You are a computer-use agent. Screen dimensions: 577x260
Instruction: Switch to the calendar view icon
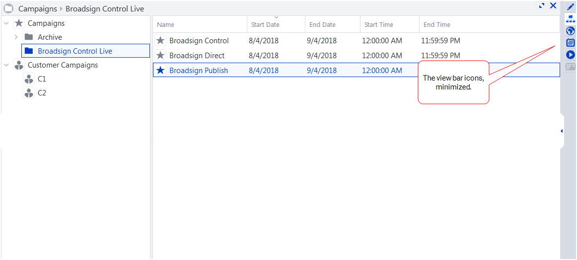click(570, 43)
